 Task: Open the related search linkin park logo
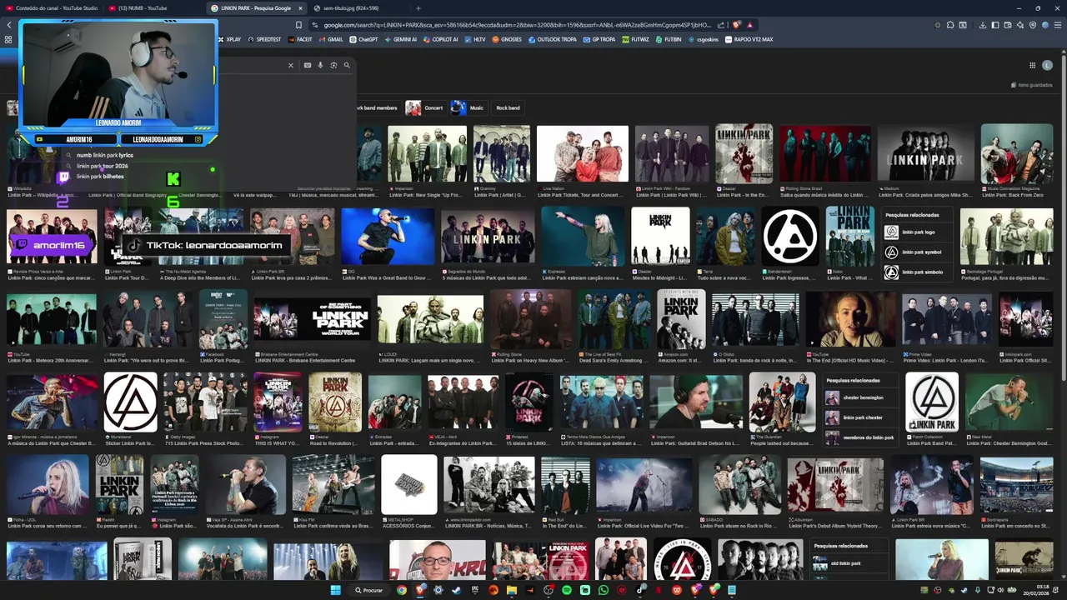(x=917, y=232)
